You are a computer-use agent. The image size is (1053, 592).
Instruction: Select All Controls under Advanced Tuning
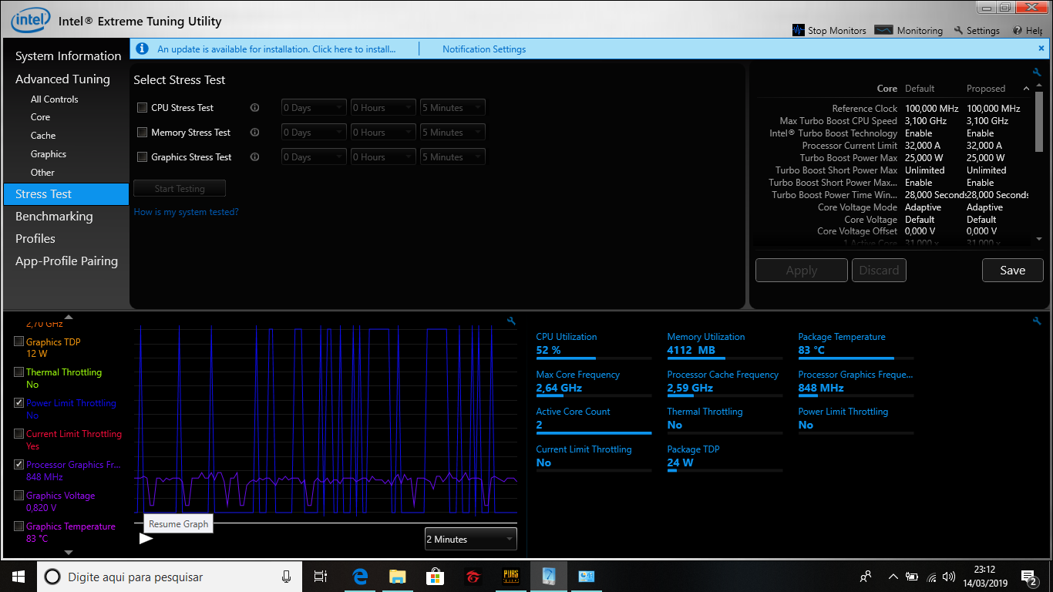coord(54,99)
